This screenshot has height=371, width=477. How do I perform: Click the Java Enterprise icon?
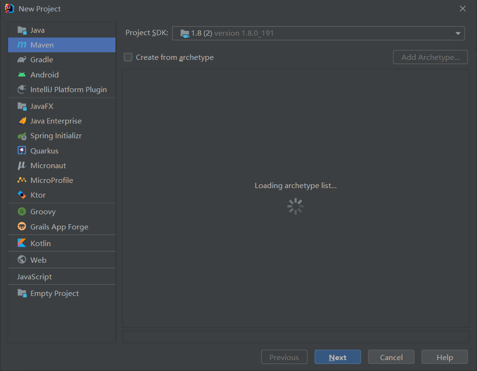[22, 121]
